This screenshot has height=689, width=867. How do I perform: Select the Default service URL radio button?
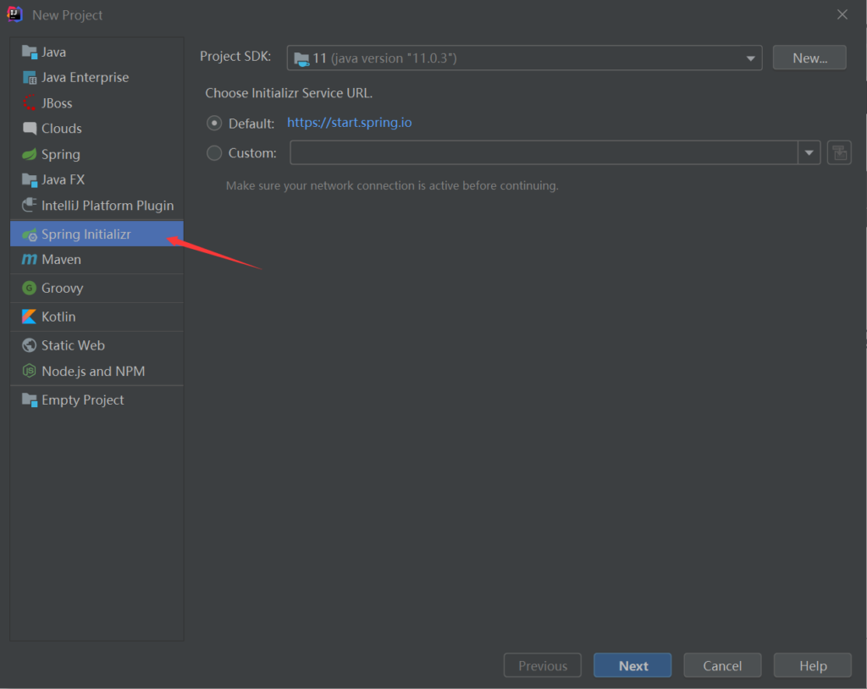click(x=214, y=123)
